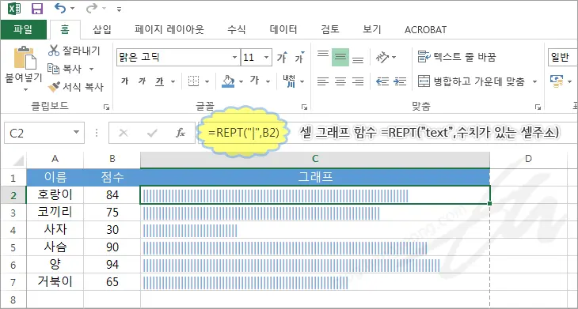Expand the borders dropdown arrow

tap(207, 81)
